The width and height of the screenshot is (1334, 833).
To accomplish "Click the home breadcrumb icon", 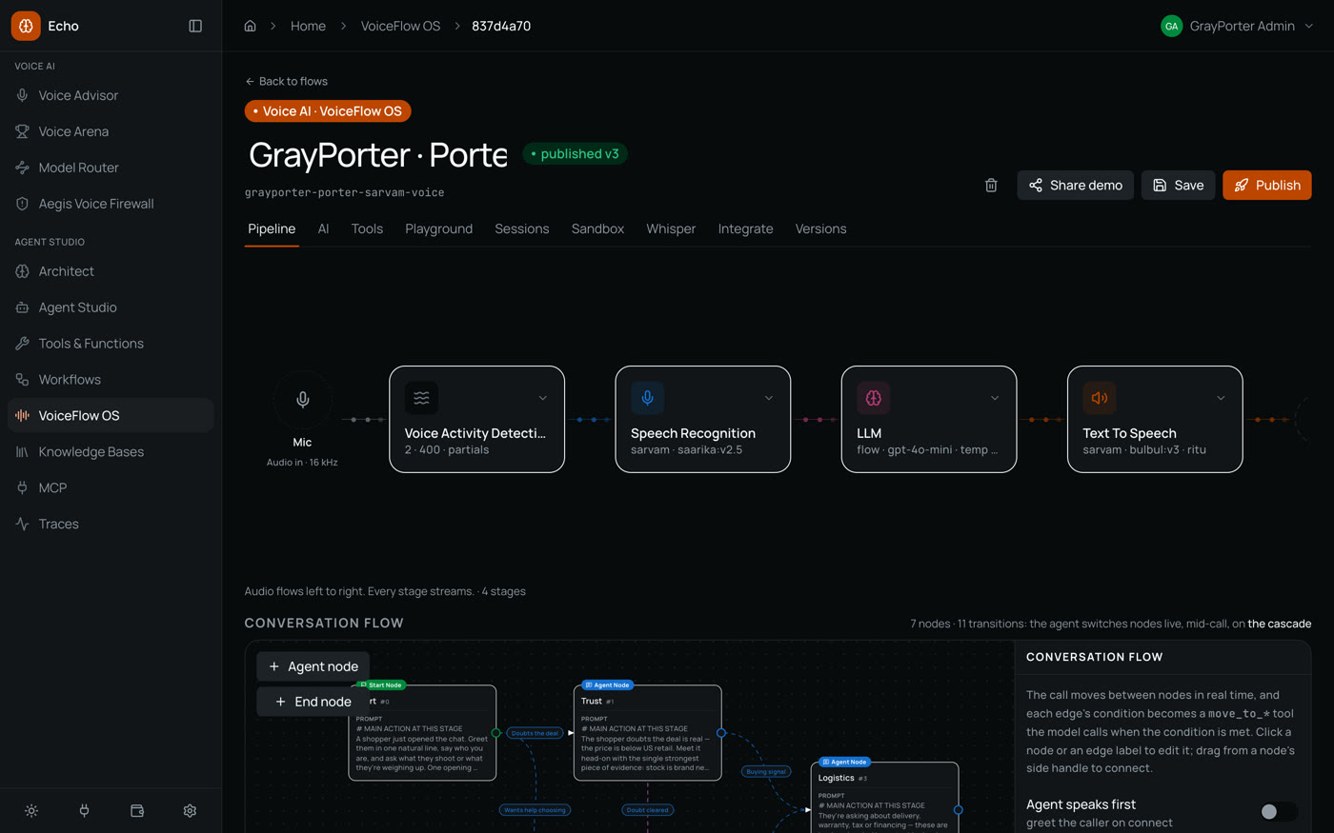I will (x=250, y=26).
